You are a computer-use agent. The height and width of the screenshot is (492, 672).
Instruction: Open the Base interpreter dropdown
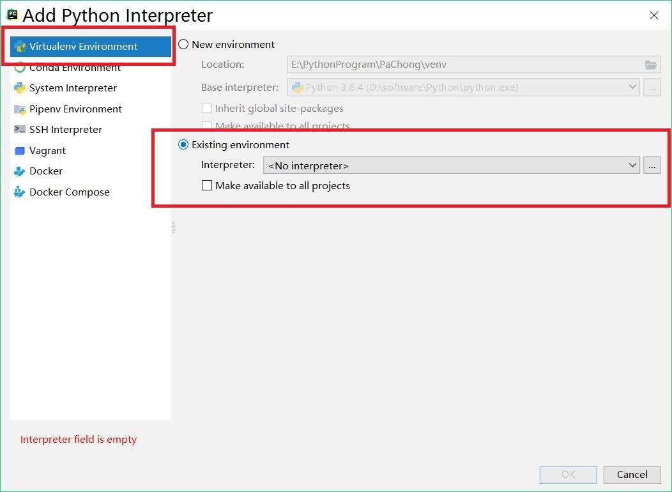pyautogui.click(x=632, y=87)
